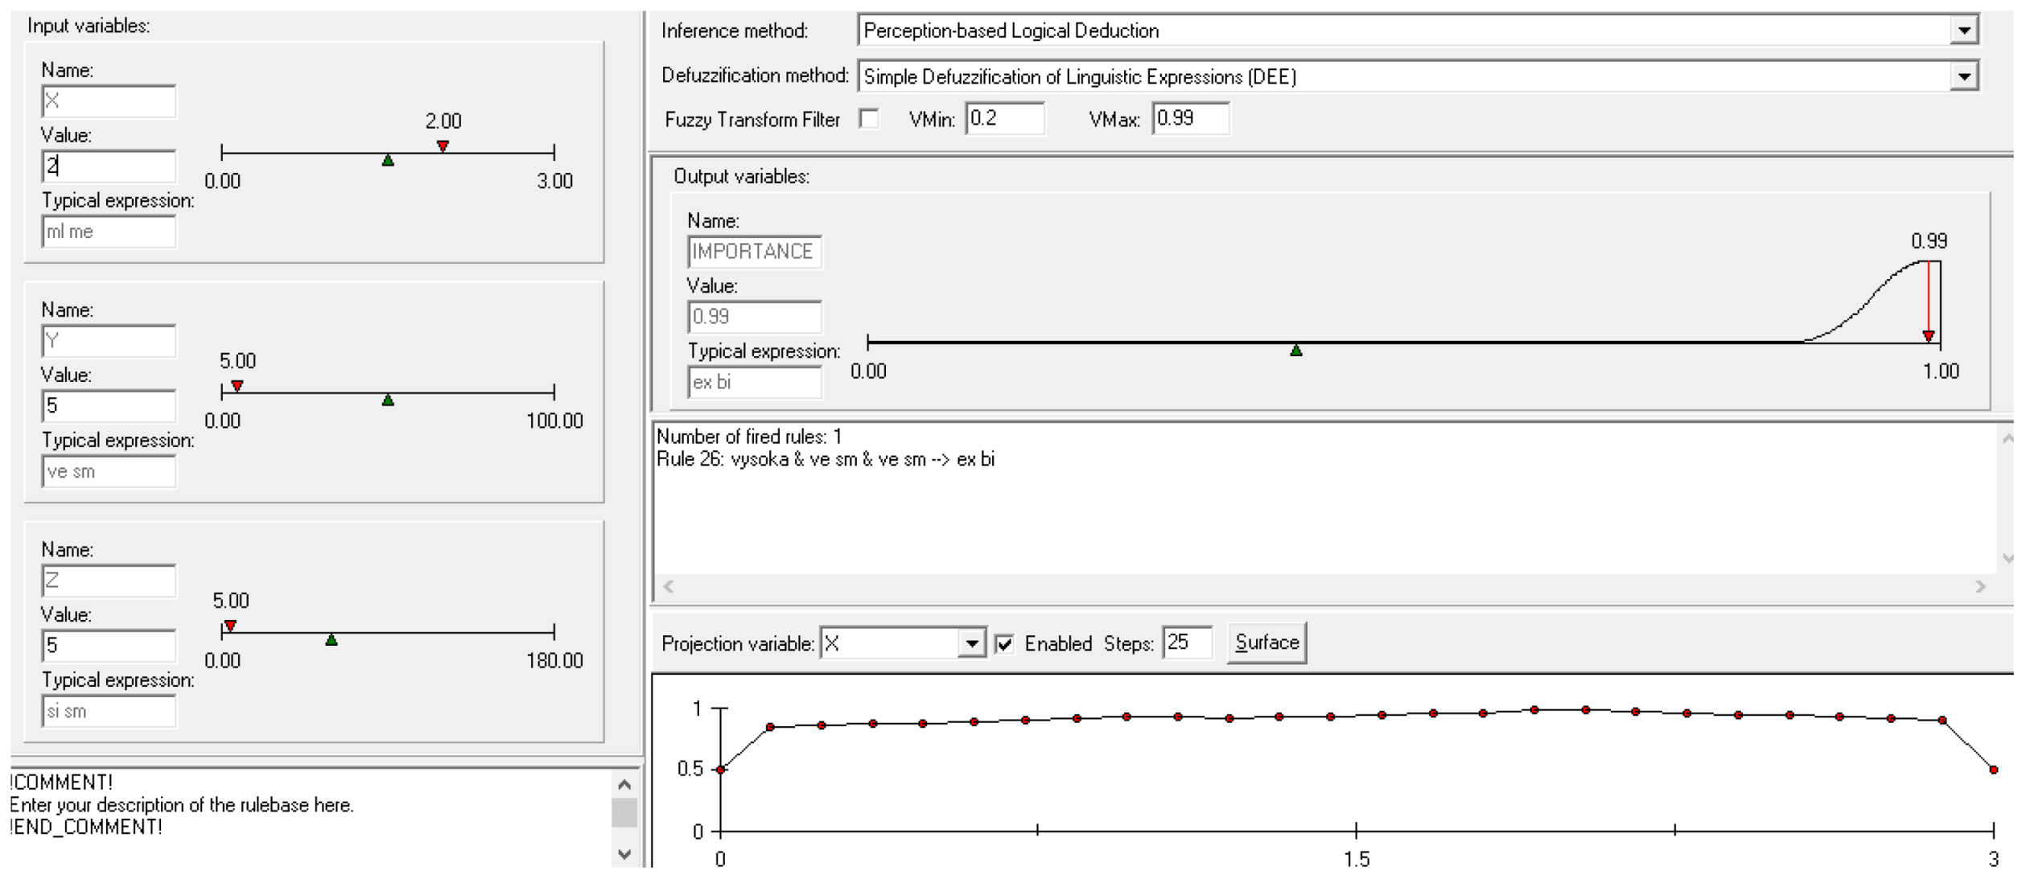Viewport: 2026px width, 883px height.
Task: Click the VMin input field
Action: point(1004,119)
